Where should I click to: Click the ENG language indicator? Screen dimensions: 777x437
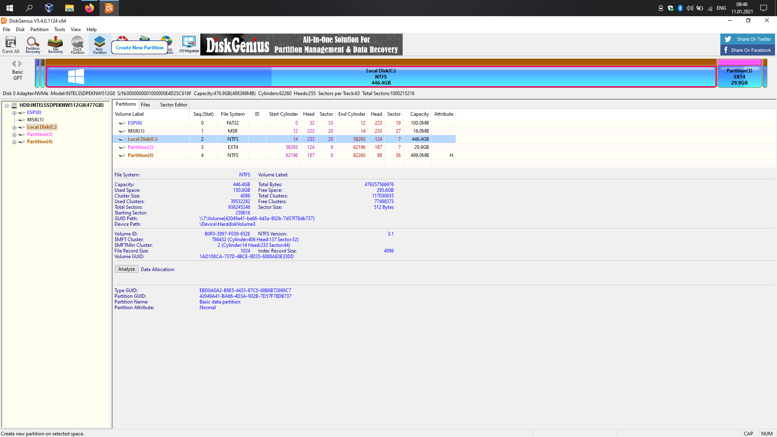(x=721, y=8)
